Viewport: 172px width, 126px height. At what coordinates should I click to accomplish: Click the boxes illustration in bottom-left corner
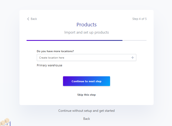pyautogui.click(x=6, y=122)
